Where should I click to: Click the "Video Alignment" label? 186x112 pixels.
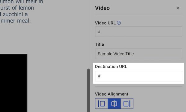pos(112,94)
